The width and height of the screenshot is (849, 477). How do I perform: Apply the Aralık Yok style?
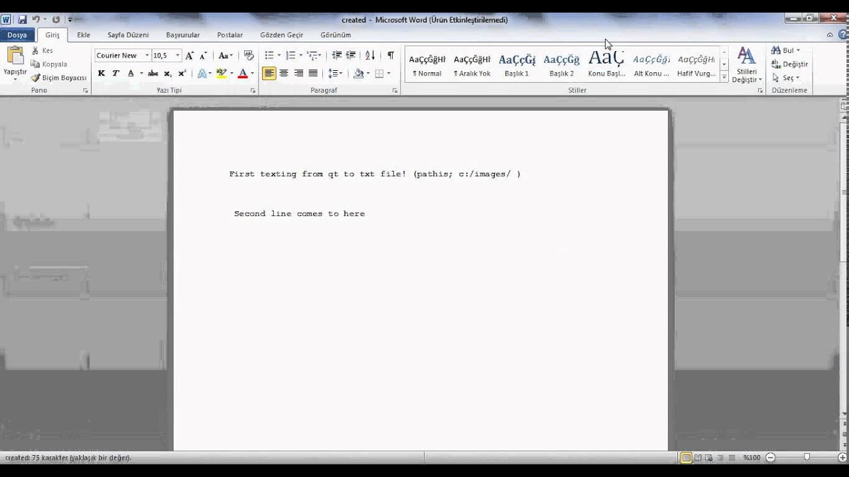coord(472,65)
